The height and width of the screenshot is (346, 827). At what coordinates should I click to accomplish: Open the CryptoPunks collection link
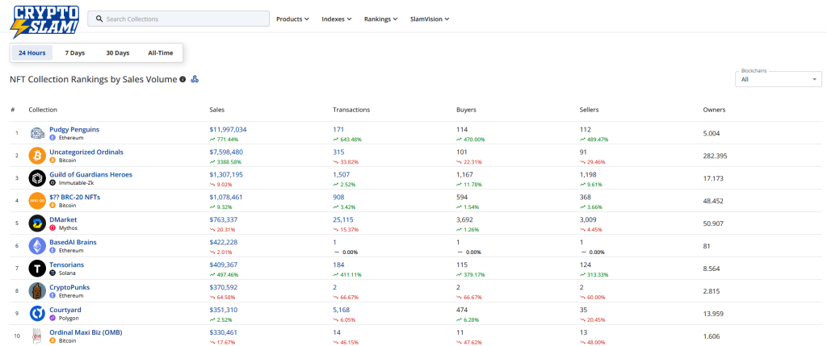[x=69, y=288]
